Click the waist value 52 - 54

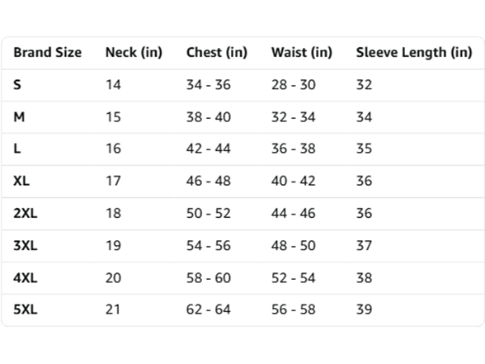tap(294, 277)
